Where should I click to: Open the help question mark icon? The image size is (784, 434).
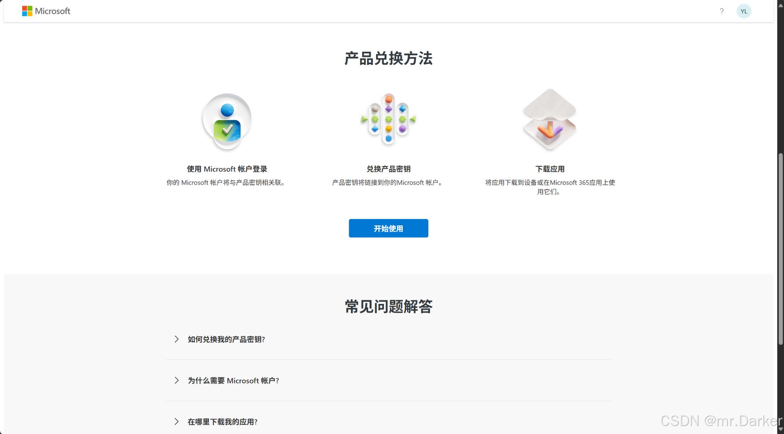click(722, 11)
